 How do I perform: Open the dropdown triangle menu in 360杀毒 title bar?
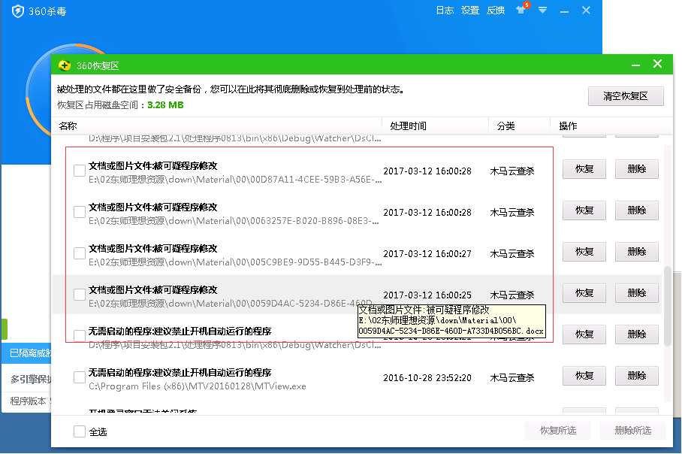tap(542, 10)
